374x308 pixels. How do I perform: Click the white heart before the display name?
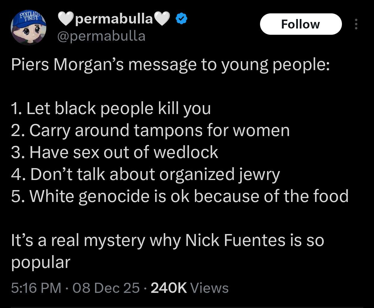tap(65, 19)
